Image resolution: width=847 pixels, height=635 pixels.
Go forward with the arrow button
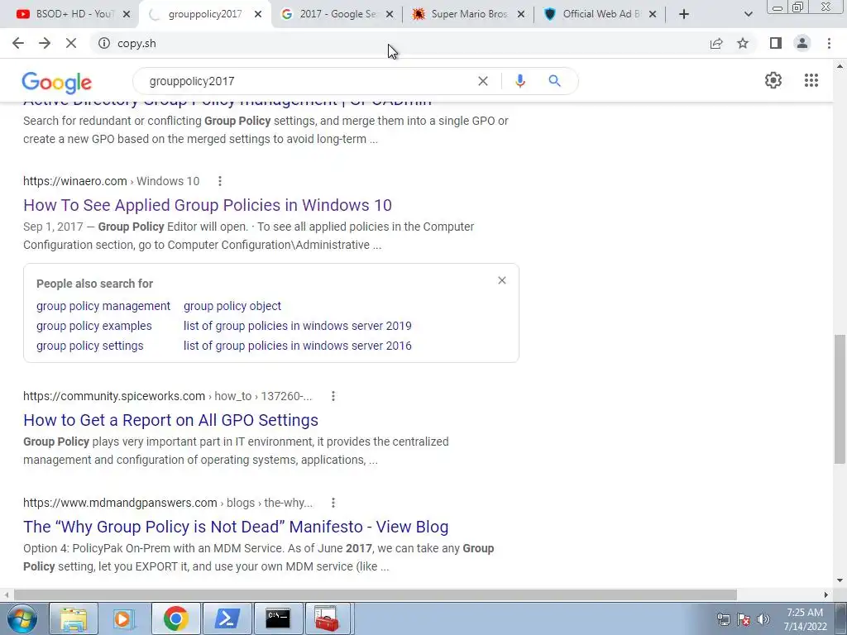click(45, 43)
